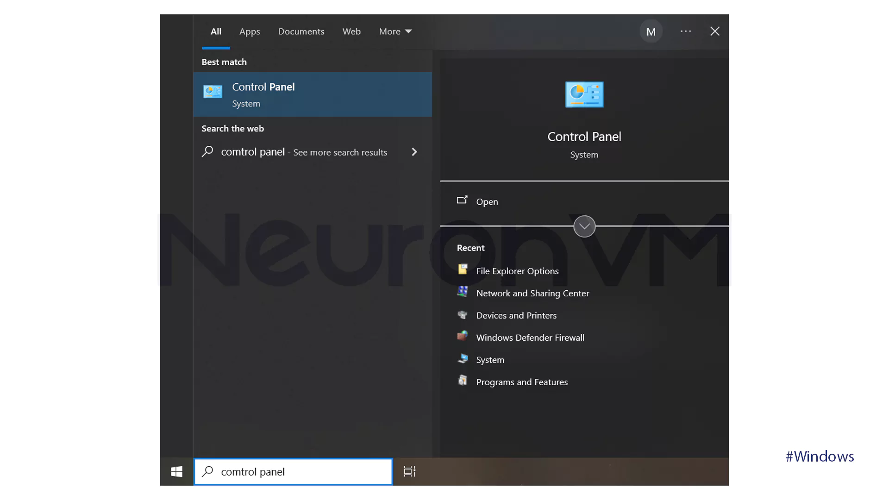
Task: Click the user account circle icon
Action: [x=651, y=31]
